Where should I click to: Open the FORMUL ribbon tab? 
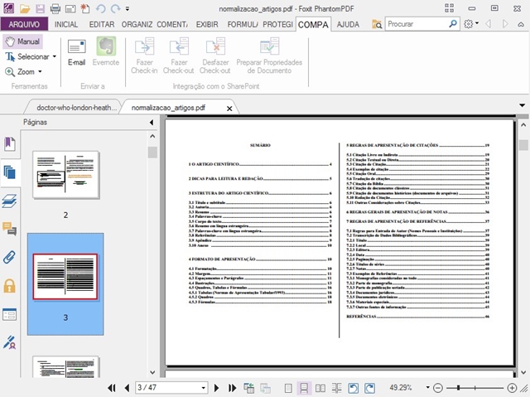(x=243, y=24)
